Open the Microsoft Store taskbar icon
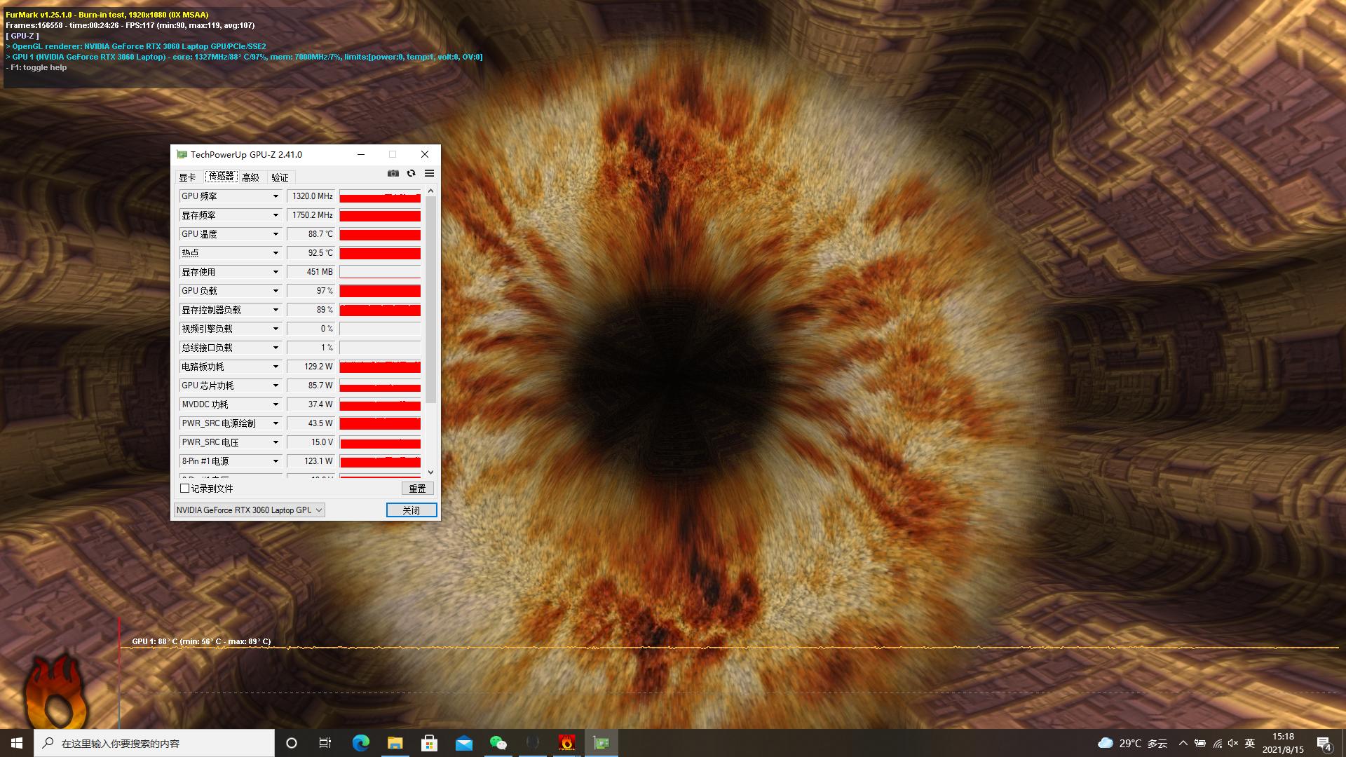1346x757 pixels. [x=429, y=743]
